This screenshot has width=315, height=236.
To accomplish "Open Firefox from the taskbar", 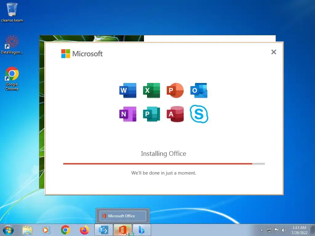I will [84, 230].
